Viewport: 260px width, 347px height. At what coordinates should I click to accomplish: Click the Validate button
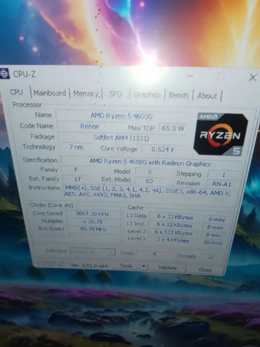tap(167, 268)
